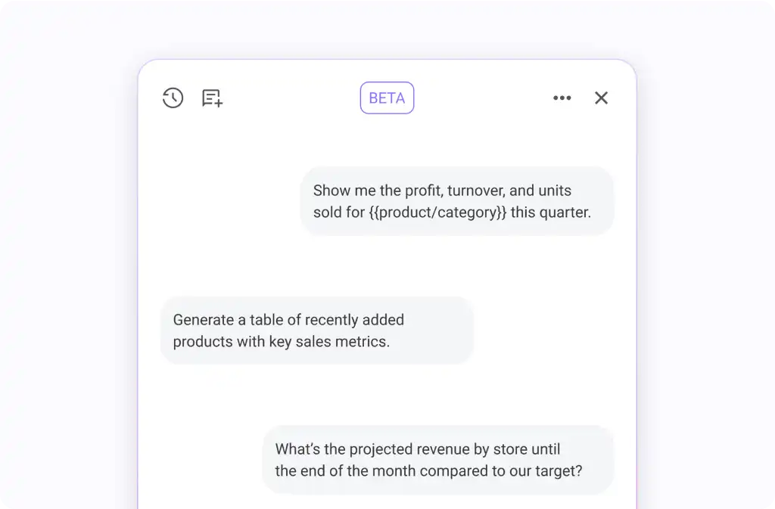Click "recently added" in the second suggestion

[x=354, y=320]
